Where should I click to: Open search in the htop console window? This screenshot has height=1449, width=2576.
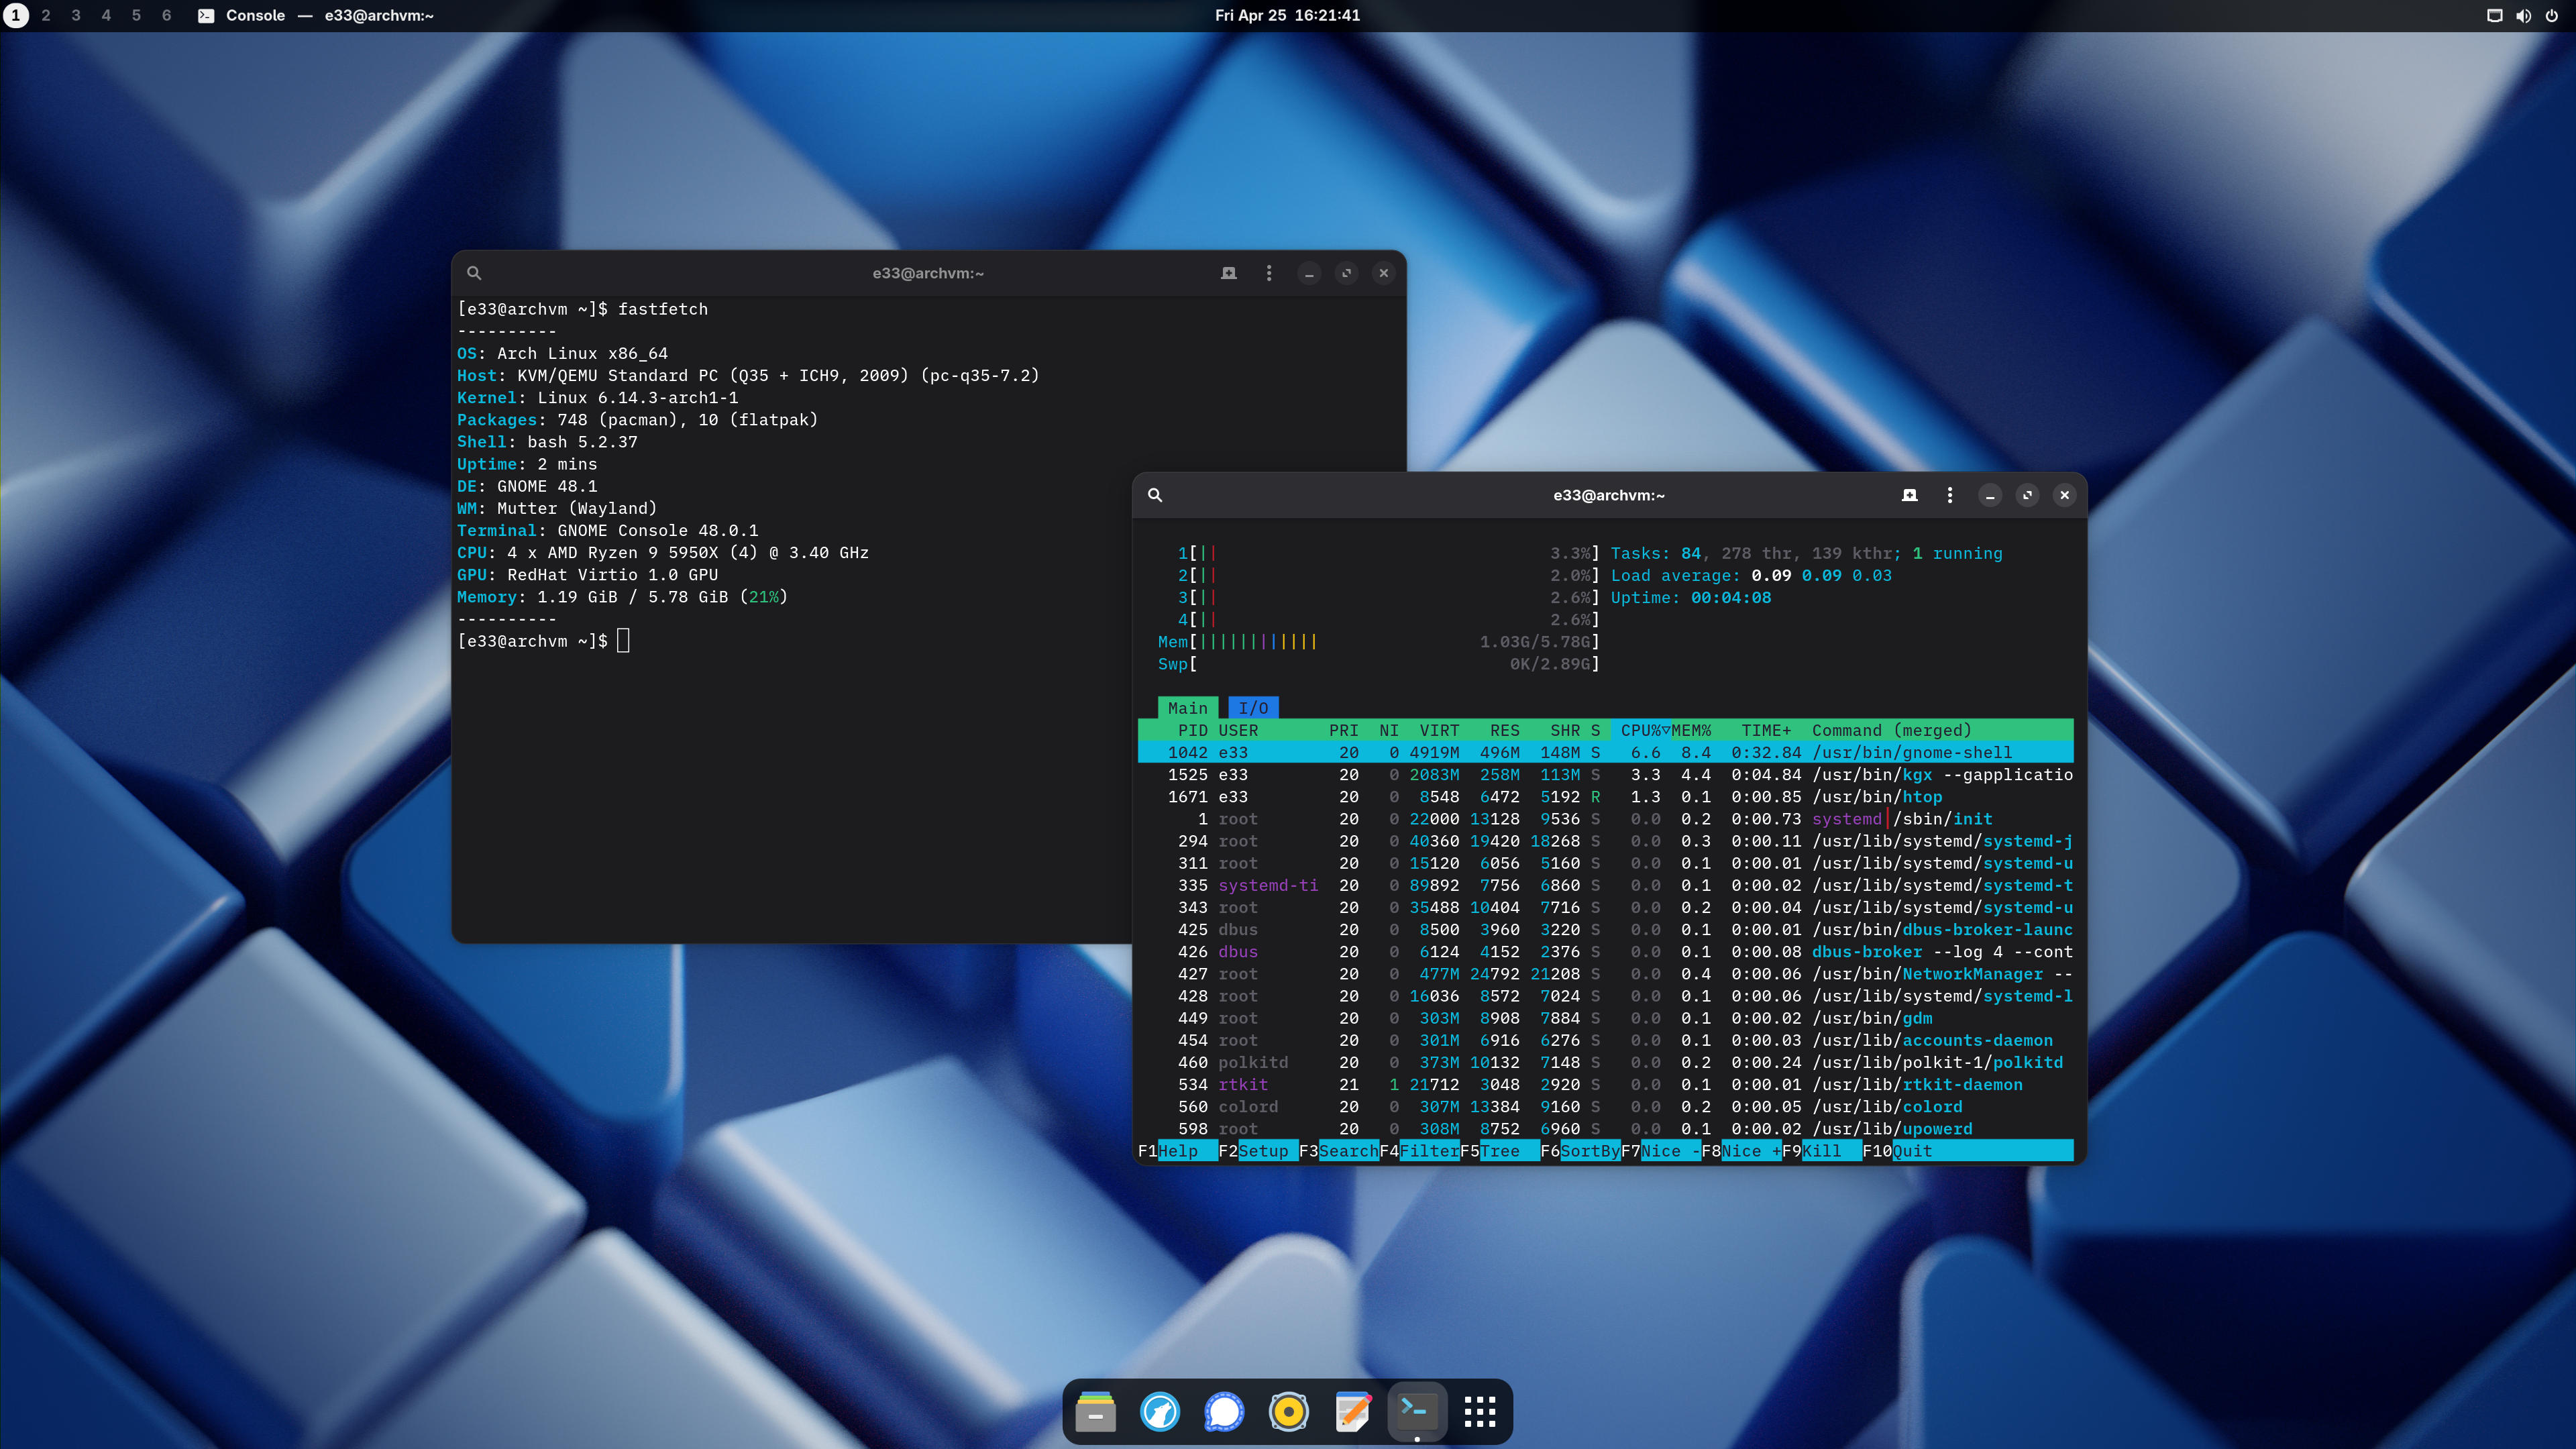click(x=1155, y=495)
